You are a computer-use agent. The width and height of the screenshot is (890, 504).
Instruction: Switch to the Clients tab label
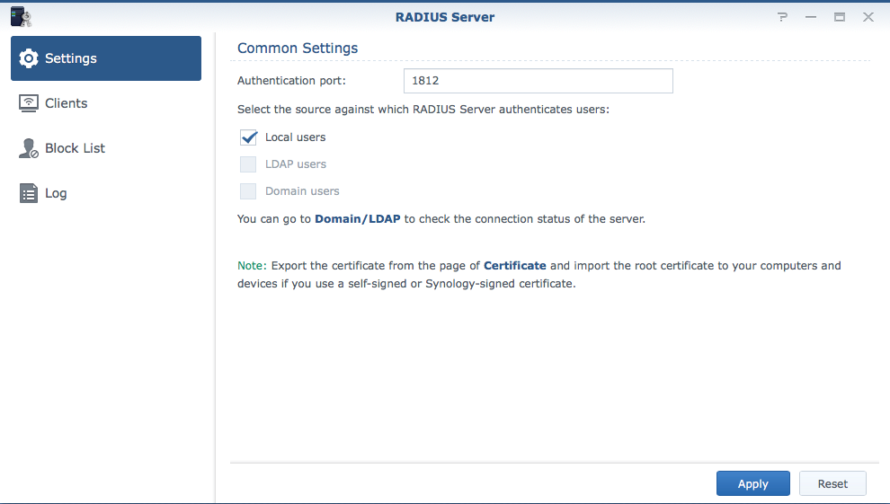(67, 103)
